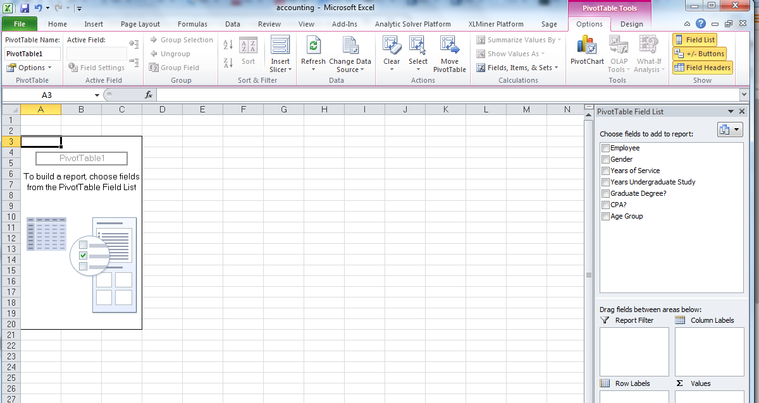
Task: Click Change Data Source icon
Action: click(x=350, y=46)
